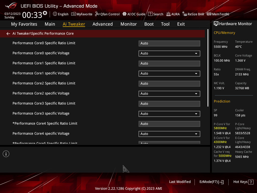Click Performance Core2 Specific Ratio Limit field
The image size is (257, 193).
tap(169, 84)
